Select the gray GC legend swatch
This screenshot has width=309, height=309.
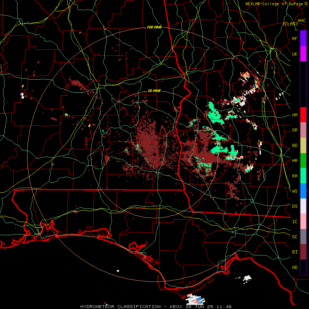coord(303,237)
